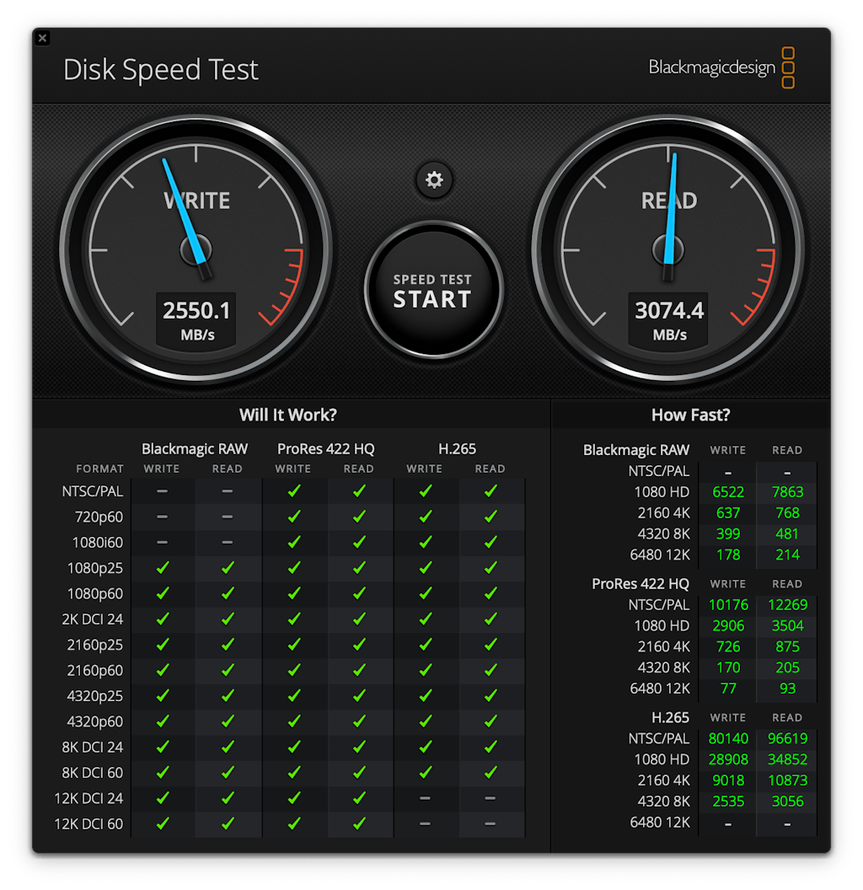Click the H.265 NTSC/PAL read value 96619

coord(786,738)
